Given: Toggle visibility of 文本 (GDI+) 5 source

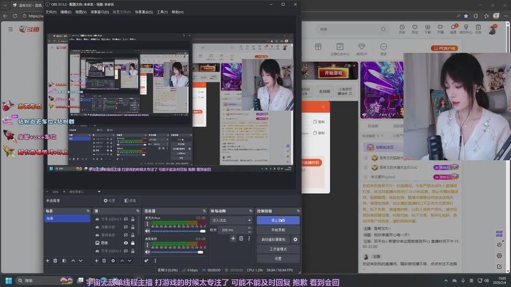Looking at the screenshot, I should pos(126,219).
